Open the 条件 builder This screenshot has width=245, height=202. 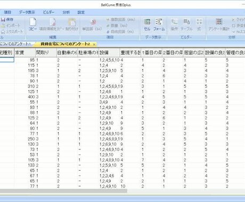(174, 24)
